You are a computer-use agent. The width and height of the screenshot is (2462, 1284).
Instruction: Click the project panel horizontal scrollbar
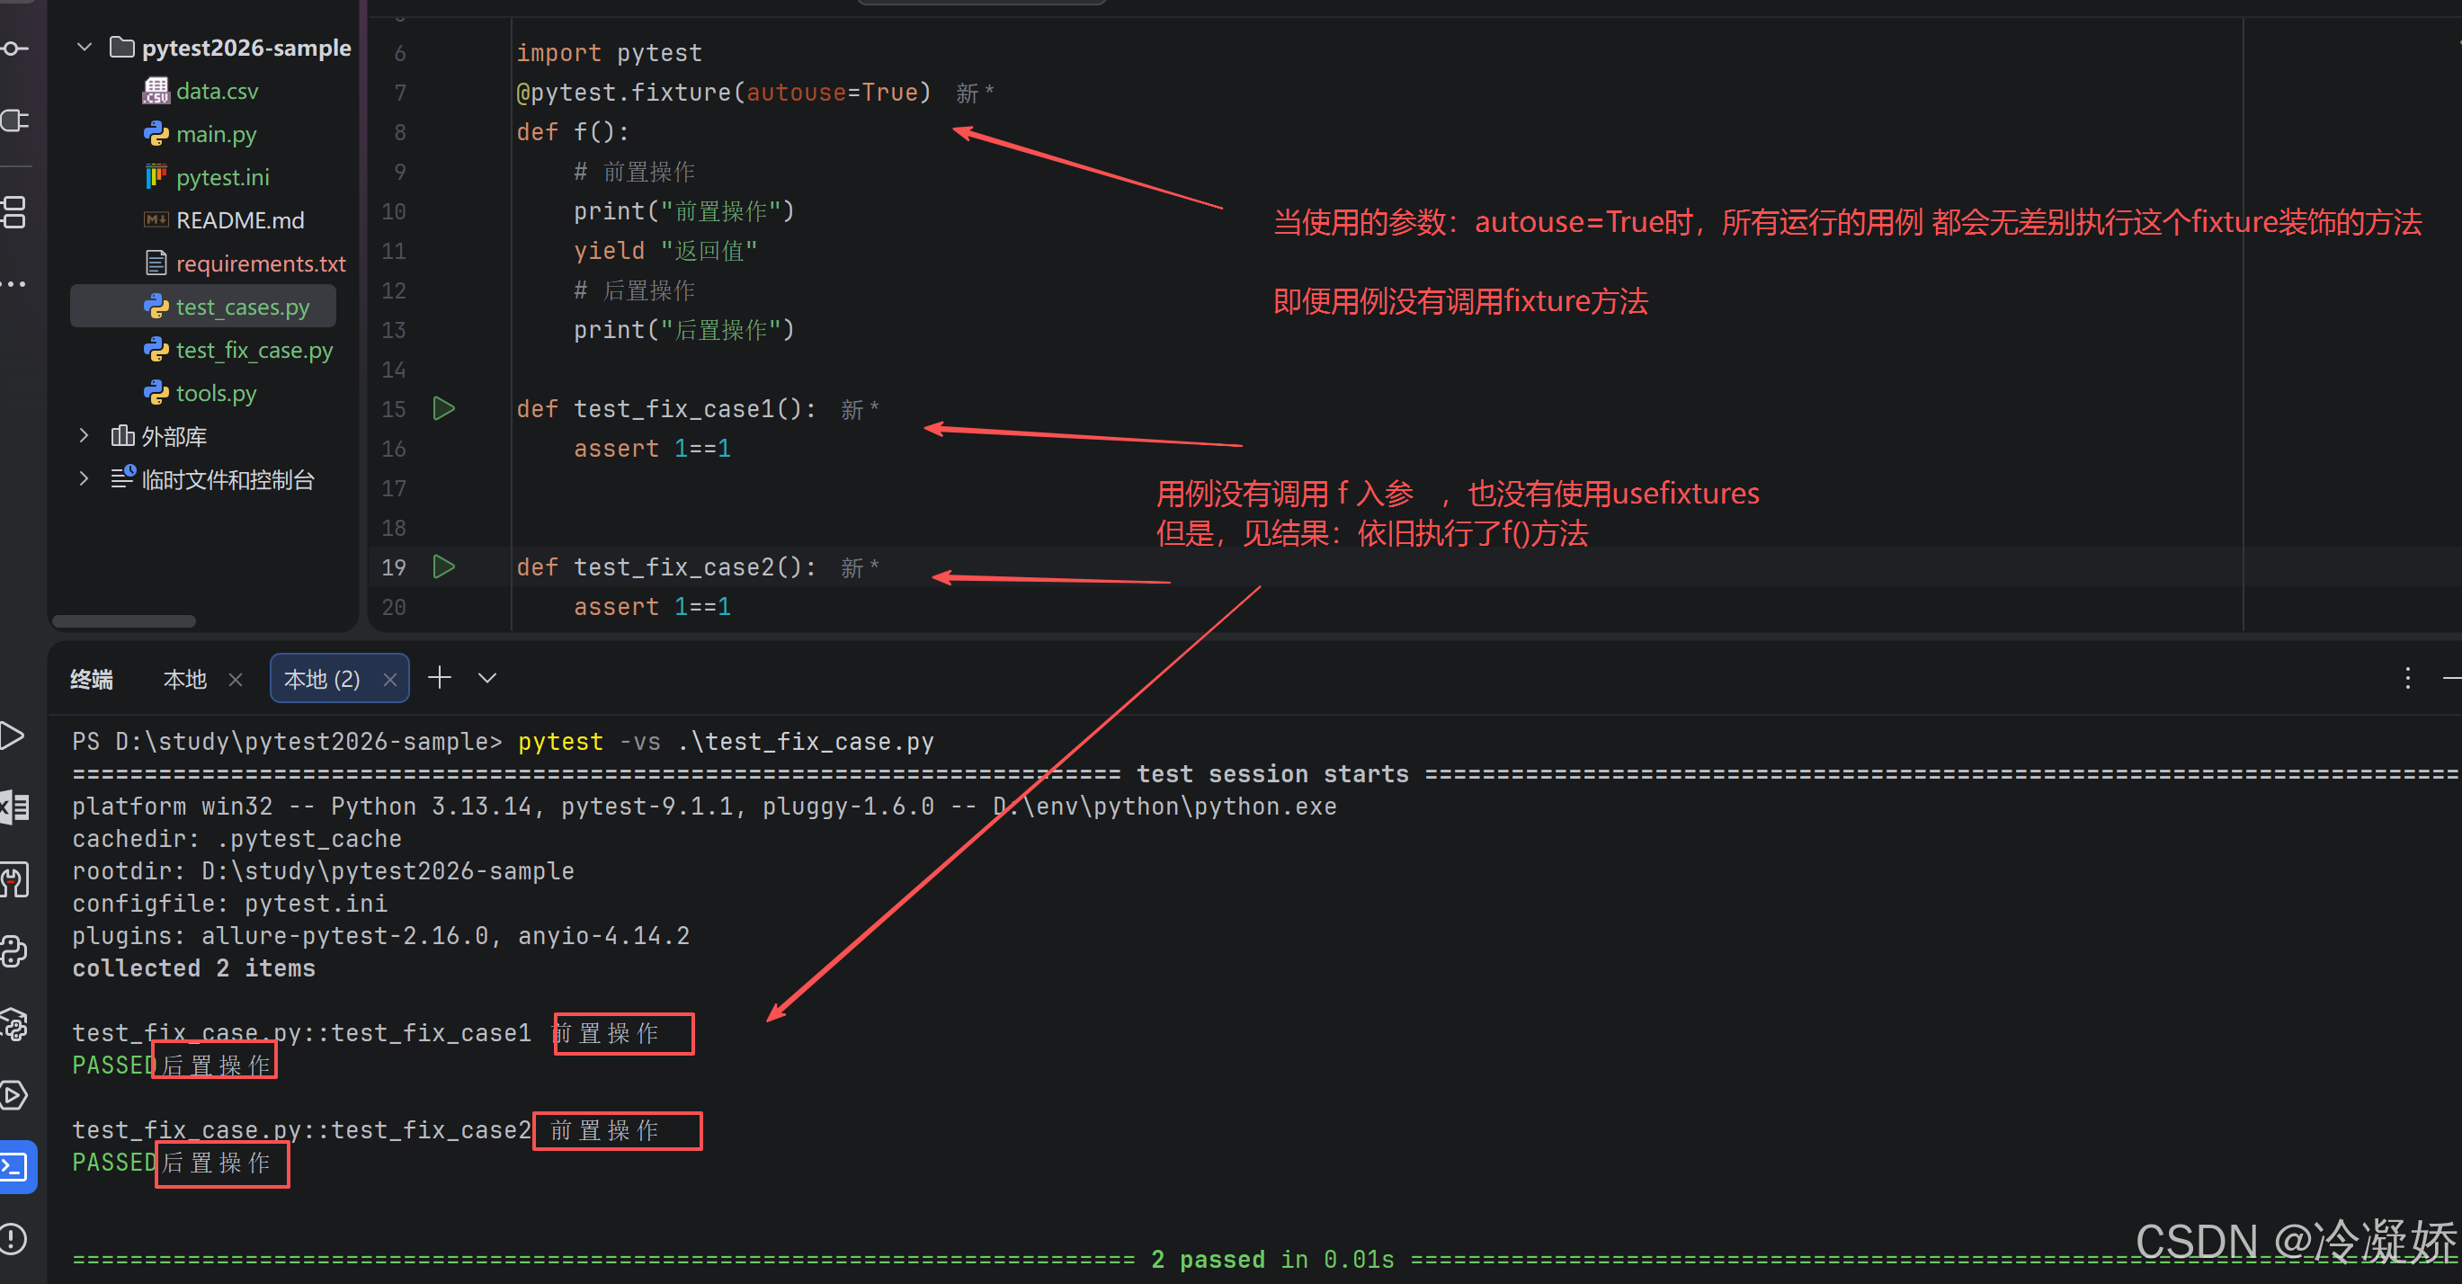click(x=123, y=621)
